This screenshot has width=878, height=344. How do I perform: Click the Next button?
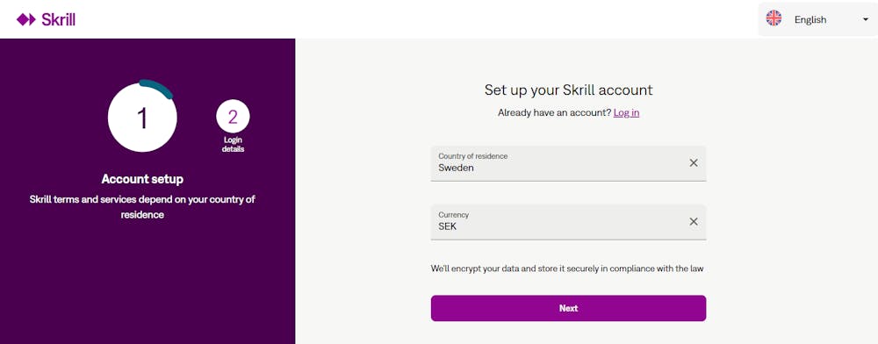pos(568,308)
